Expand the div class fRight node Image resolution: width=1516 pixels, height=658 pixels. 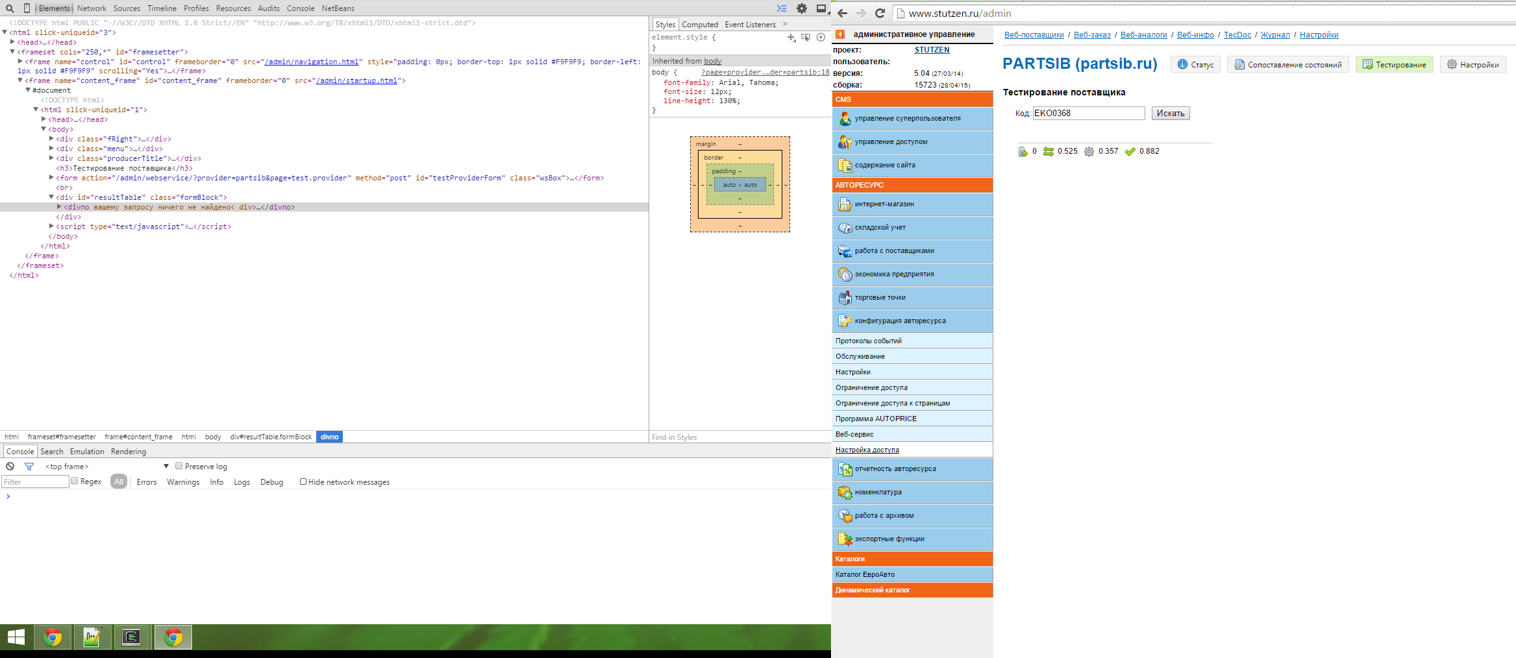tap(51, 139)
